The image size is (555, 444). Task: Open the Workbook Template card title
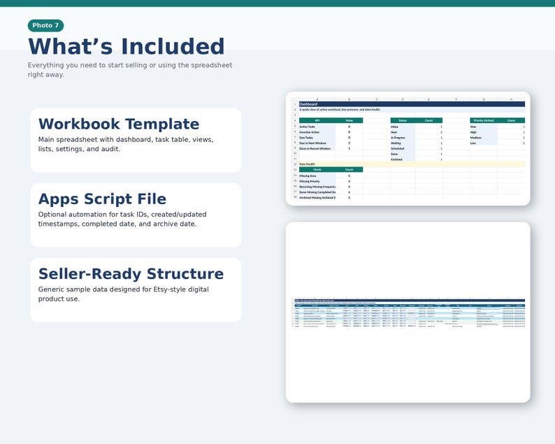[x=119, y=124]
